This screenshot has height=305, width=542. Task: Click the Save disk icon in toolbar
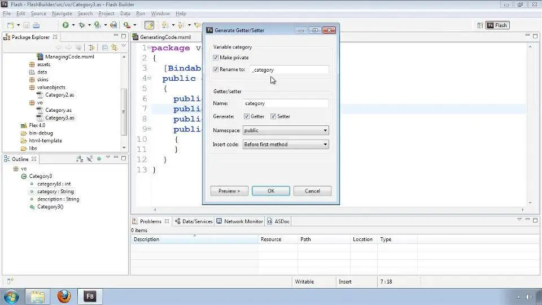tap(27, 25)
